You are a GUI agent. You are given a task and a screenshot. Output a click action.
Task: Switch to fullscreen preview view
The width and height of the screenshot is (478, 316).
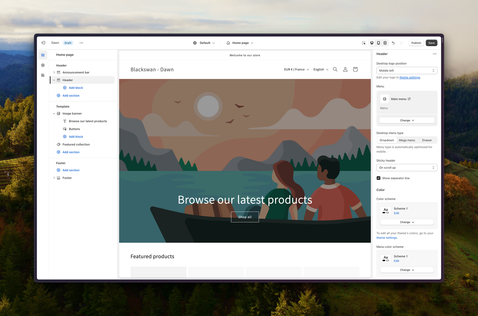click(385, 43)
